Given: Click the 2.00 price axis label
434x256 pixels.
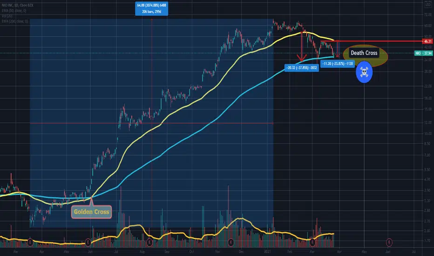Looking at the screenshot, I should 428,231.
